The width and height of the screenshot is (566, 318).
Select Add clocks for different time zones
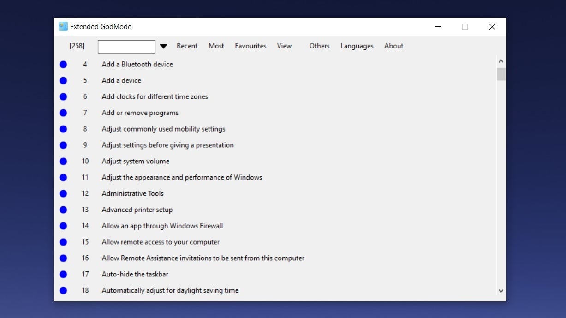tap(155, 96)
